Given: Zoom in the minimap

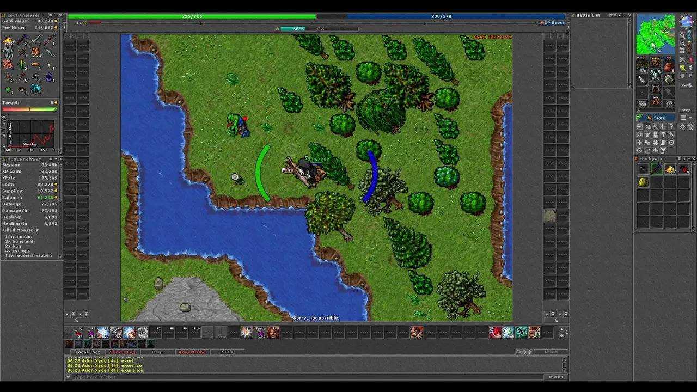Looking at the screenshot, I should tap(682, 43).
